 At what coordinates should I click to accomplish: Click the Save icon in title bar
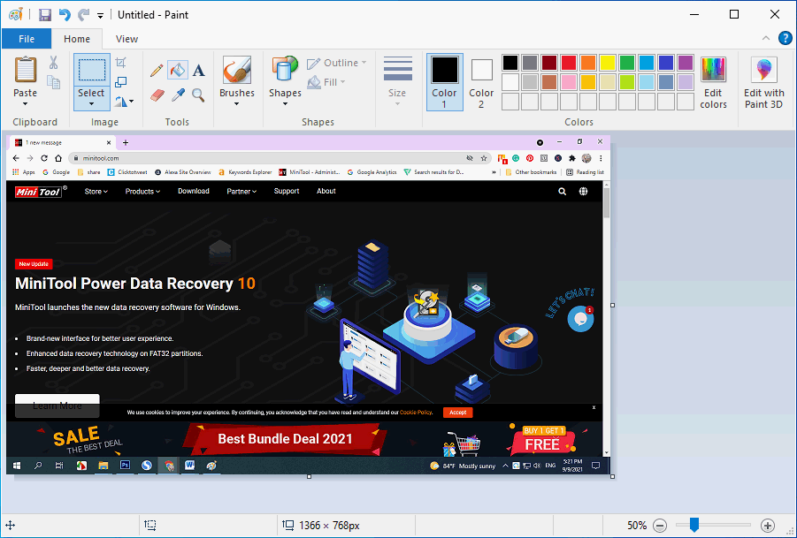click(45, 15)
